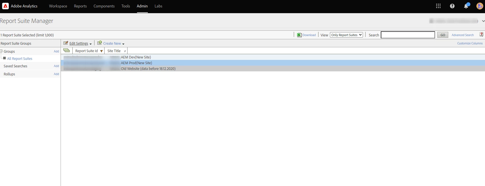Viewport: 485px width, 186px height.
Task: Open the View Only Report Suites dropdown
Action: coord(346,35)
